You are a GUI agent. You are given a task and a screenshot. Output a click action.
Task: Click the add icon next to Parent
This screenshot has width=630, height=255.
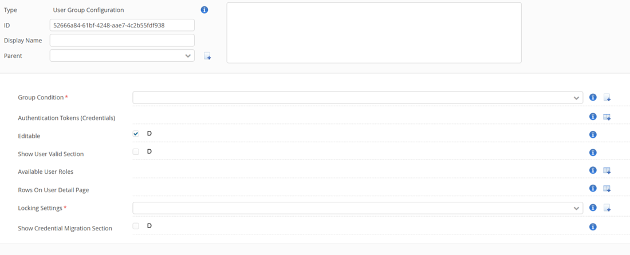pos(207,56)
